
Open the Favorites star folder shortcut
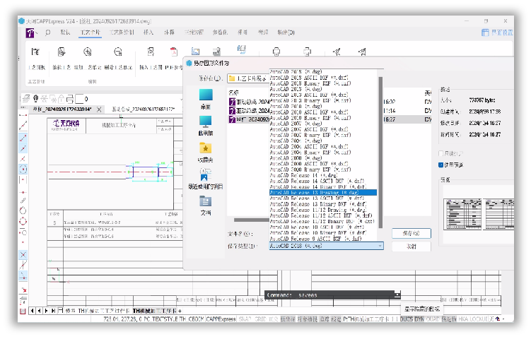pyautogui.click(x=206, y=152)
